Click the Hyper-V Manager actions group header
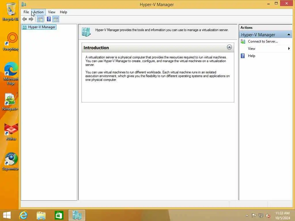This screenshot has width=295, height=221. (265, 35)
